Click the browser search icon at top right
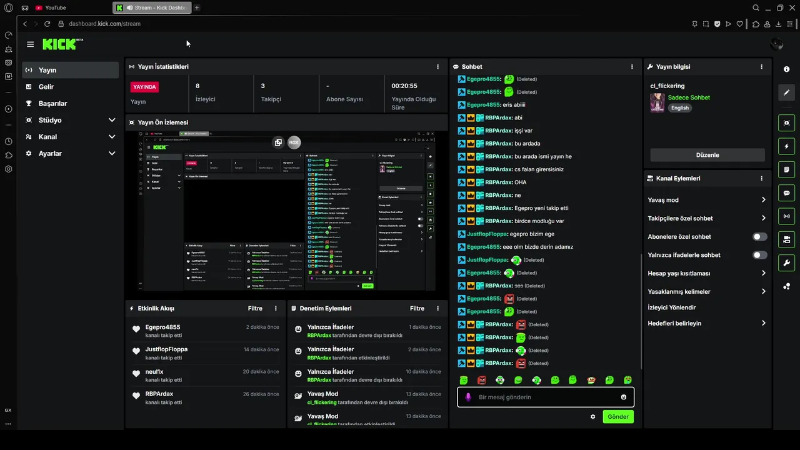 point(756,7)
